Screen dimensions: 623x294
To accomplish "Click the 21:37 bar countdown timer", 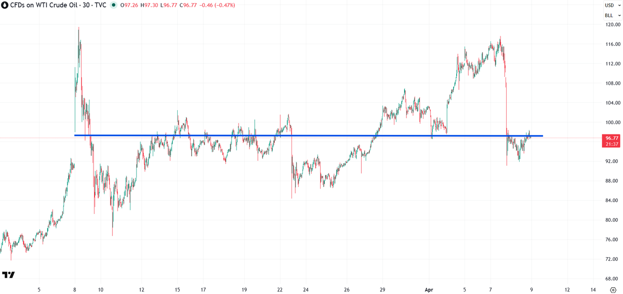I will point(612,144).
